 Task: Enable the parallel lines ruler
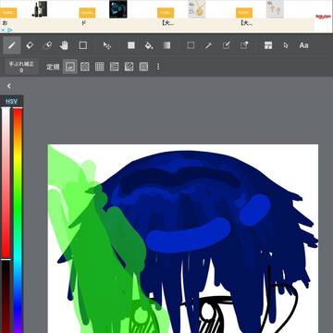click(85, 67)
